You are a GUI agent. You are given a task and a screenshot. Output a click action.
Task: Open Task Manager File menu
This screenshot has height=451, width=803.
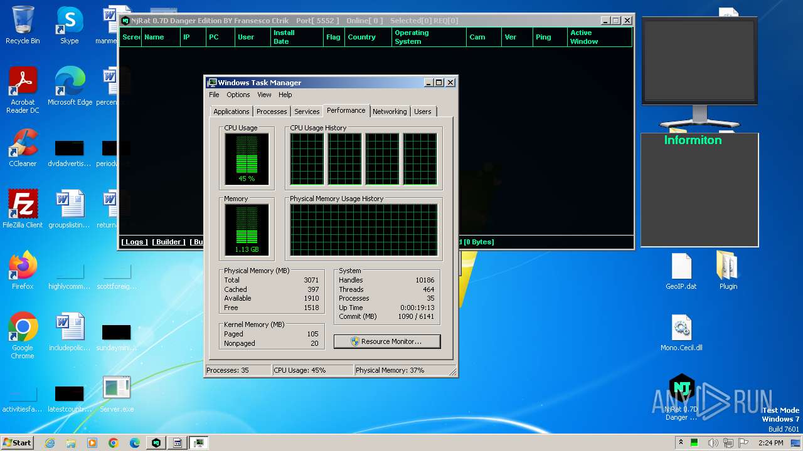[214, 95]
